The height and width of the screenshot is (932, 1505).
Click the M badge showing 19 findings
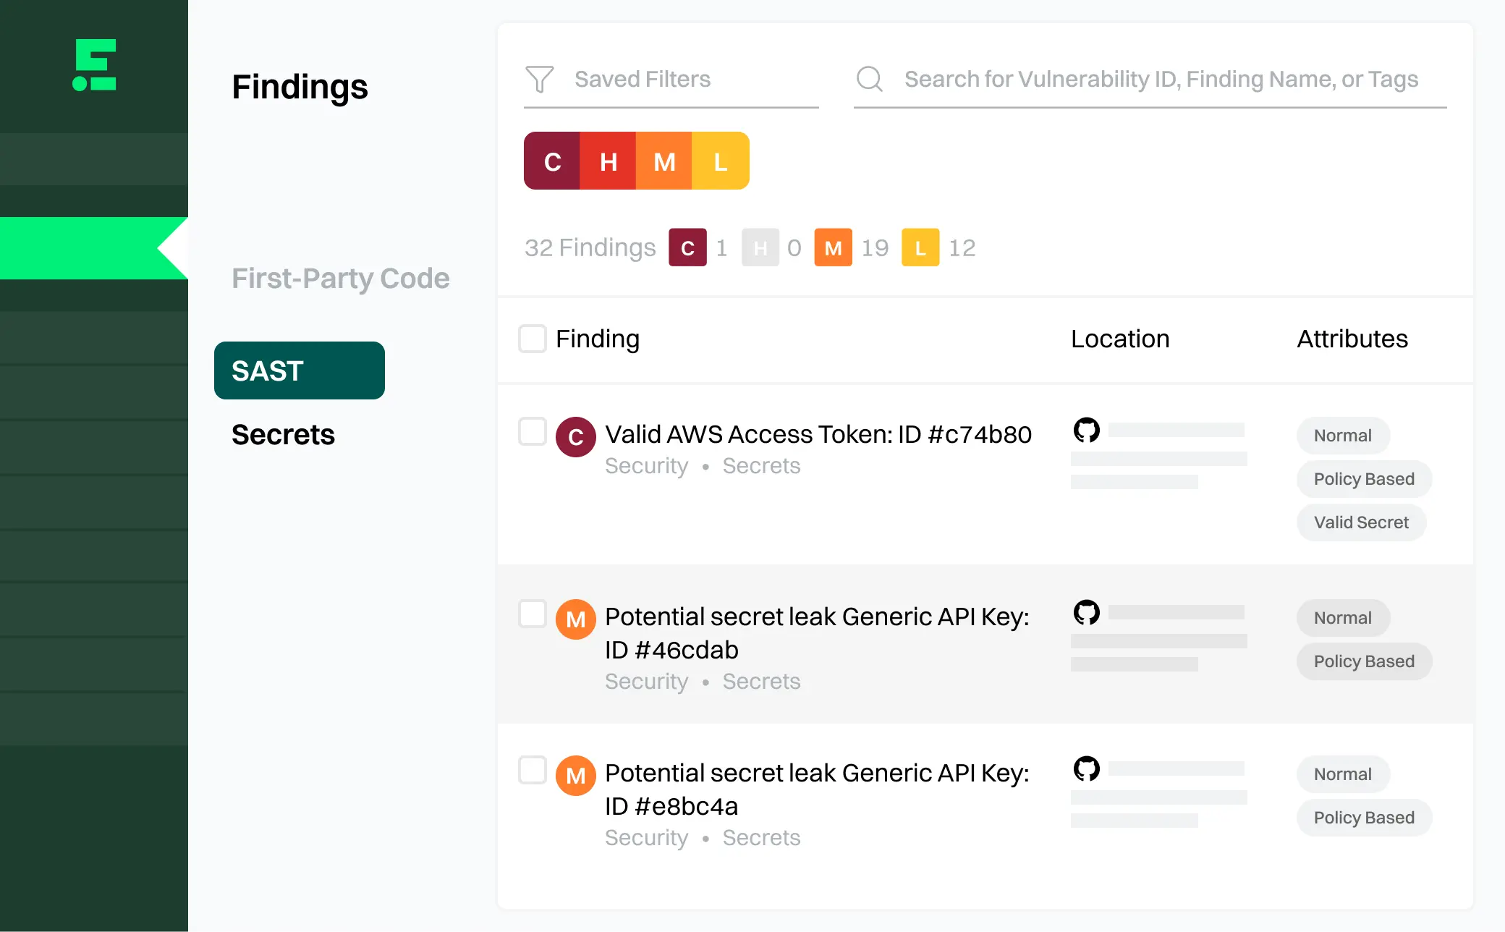point(833,247)
